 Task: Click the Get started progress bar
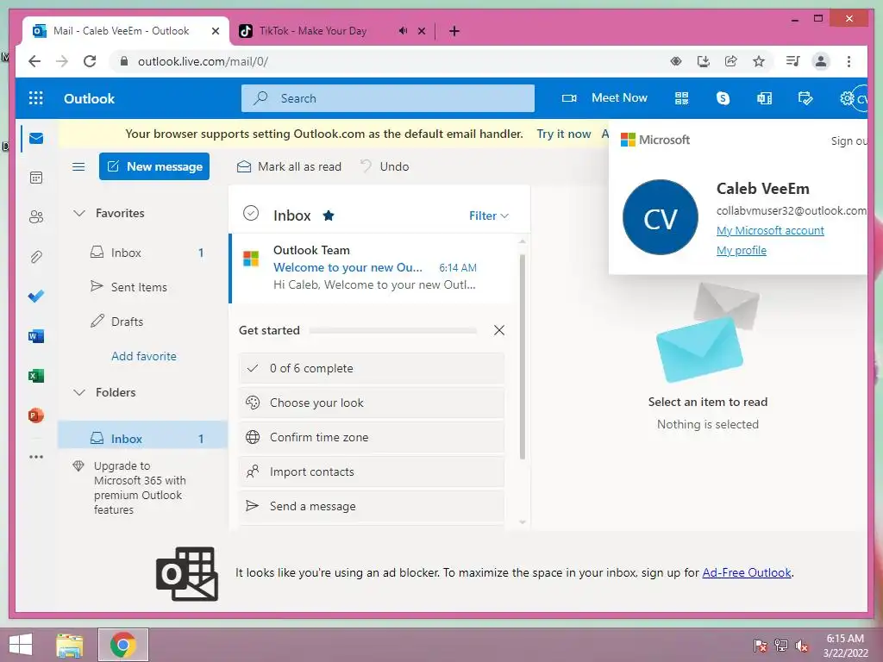click(392, 330)
